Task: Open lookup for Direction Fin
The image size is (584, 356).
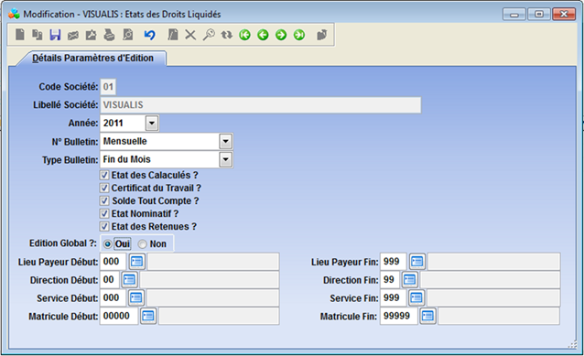Action: click(x=410, y=279)
